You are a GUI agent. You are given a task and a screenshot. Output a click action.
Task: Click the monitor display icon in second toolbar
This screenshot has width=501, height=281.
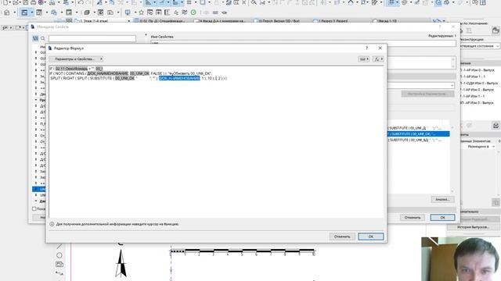point(128,12)
